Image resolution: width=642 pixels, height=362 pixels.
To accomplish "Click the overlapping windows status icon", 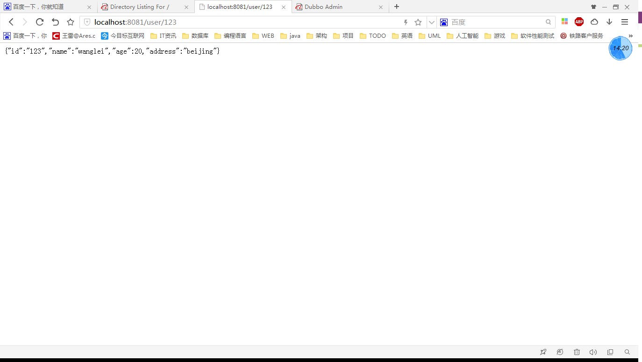I will click(x=610, y=352).
